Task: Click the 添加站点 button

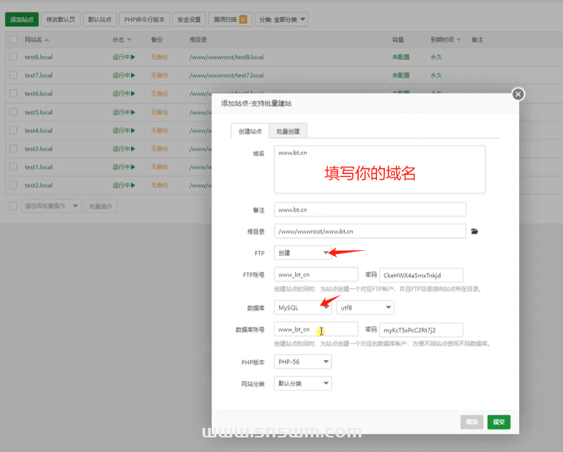Action: (x=22, y=19)
